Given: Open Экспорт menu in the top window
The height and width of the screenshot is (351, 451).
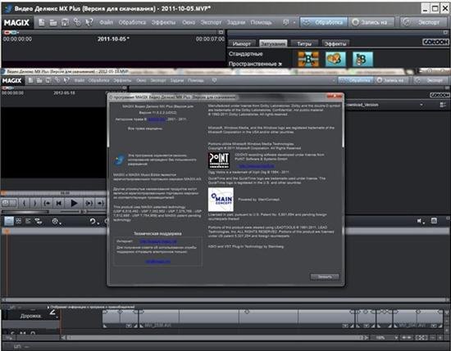Looking at the screenshot, I should [211, 22].
